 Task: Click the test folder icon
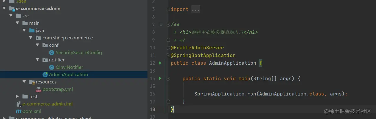click(x=25, y=97)
